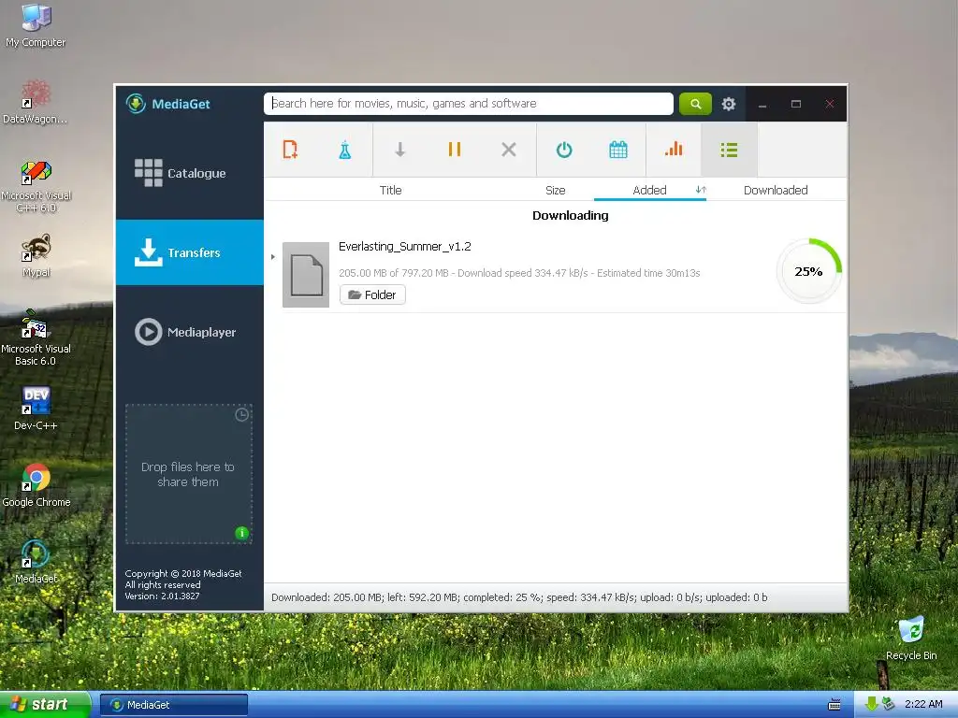Click the Version 2.01.3827 text
Screen dimensions: 958x718
pos(162,596)
